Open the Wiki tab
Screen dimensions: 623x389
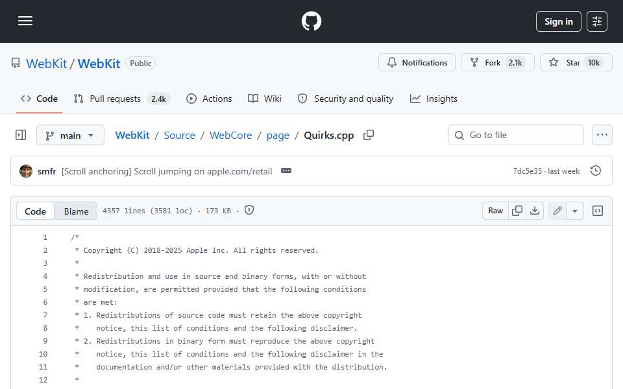click(265, 99)
